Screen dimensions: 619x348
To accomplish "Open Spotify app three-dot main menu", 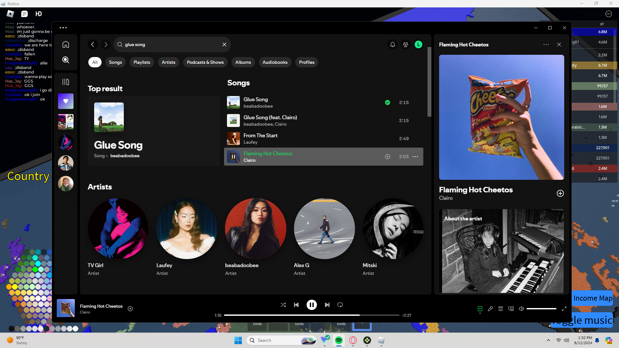I will 63,28.
